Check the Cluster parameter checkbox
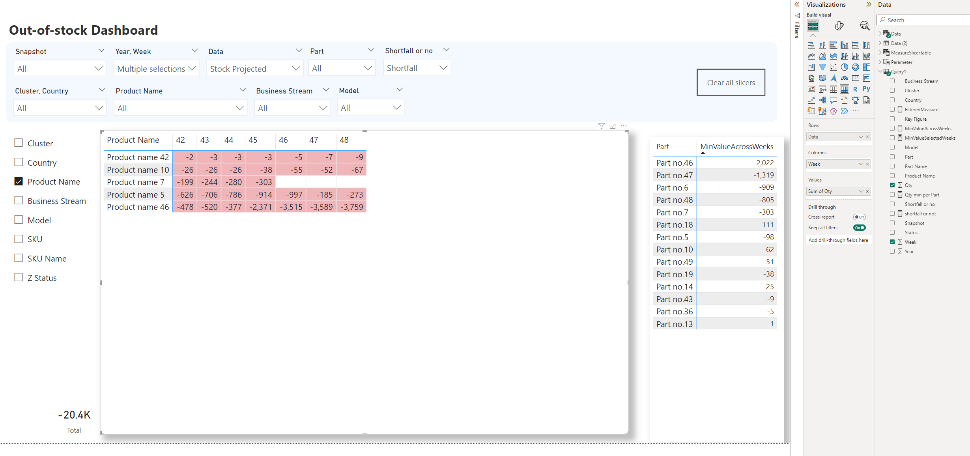The image size is (970, 456). [x=19, y=143]
